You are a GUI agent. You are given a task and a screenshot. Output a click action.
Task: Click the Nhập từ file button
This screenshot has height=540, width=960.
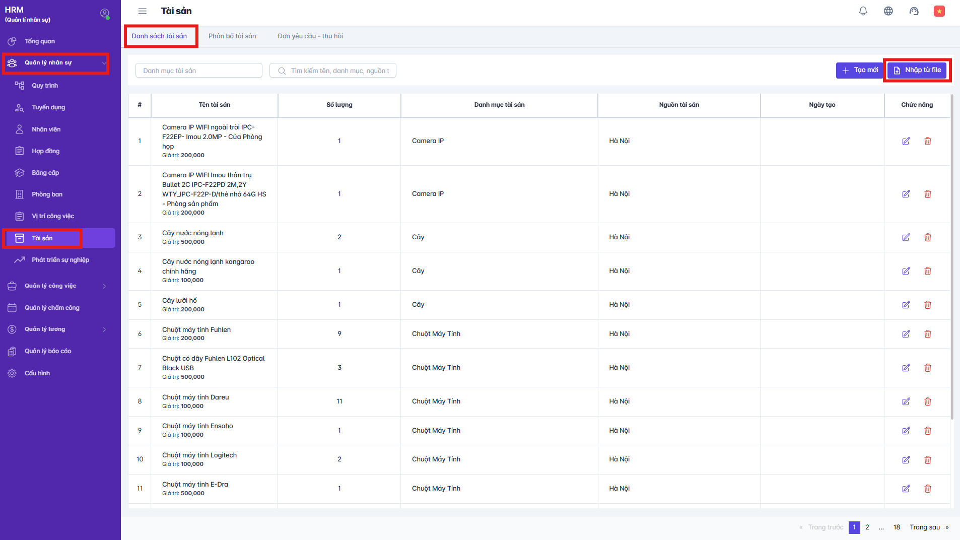point(917,71)
